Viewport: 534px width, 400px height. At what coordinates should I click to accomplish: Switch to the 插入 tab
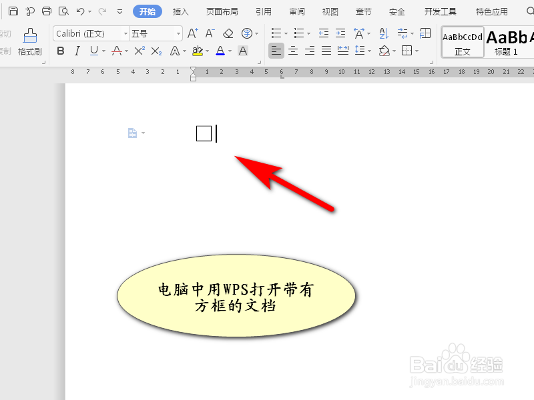coord(180,12)
